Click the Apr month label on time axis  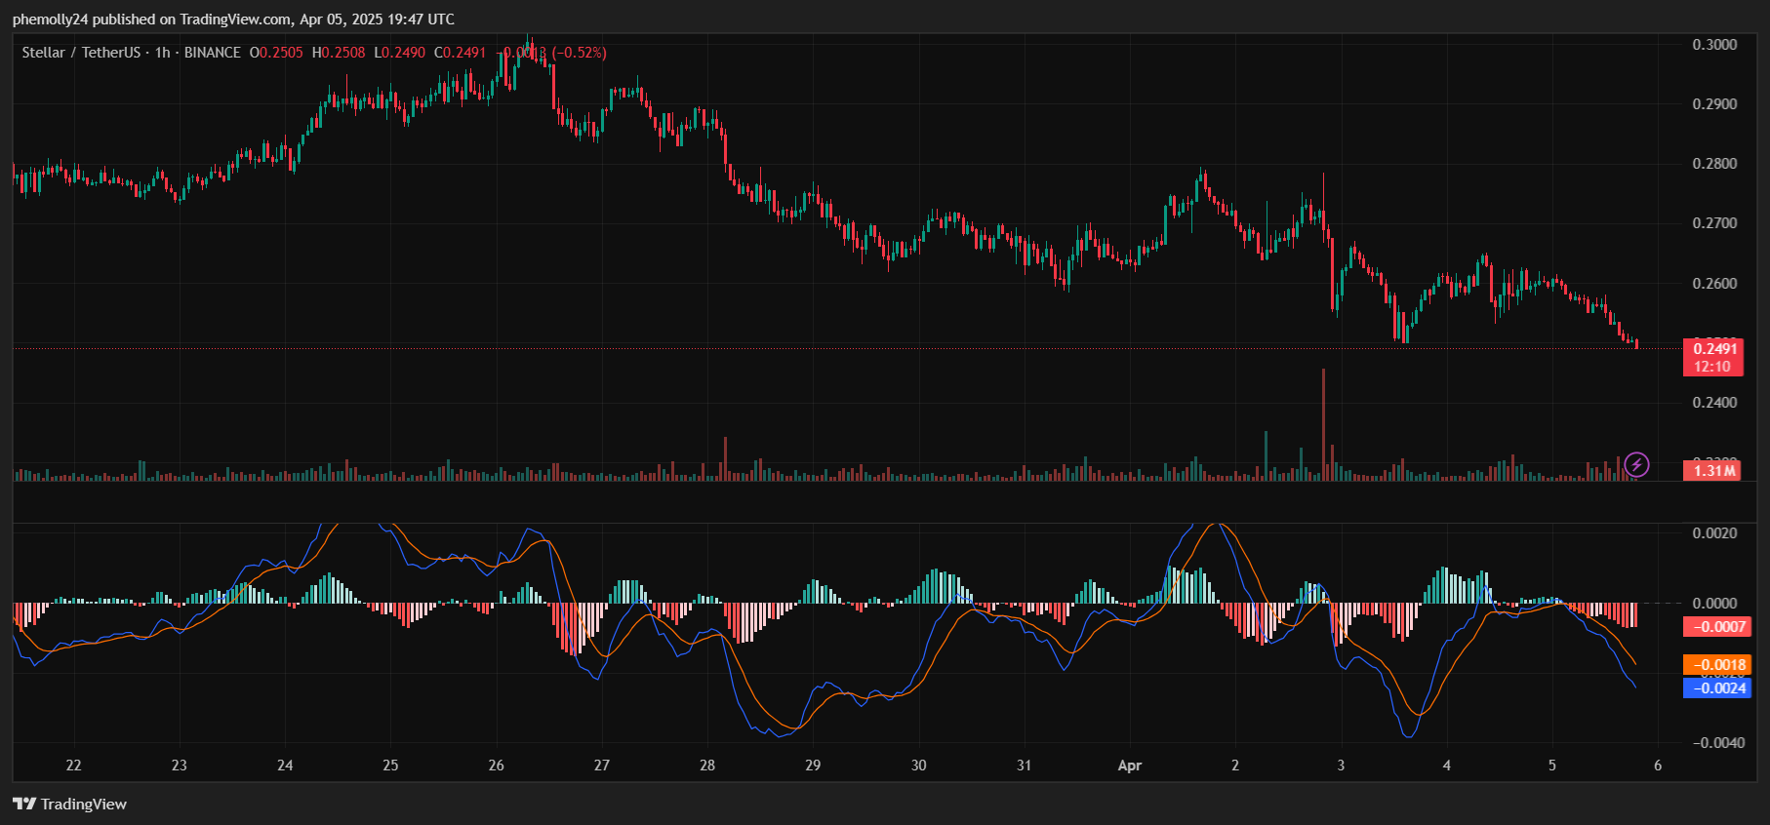[1129, 766]
